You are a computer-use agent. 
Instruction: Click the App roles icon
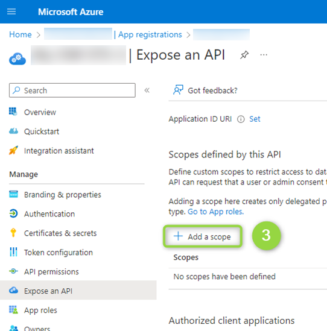coord(13,310)
